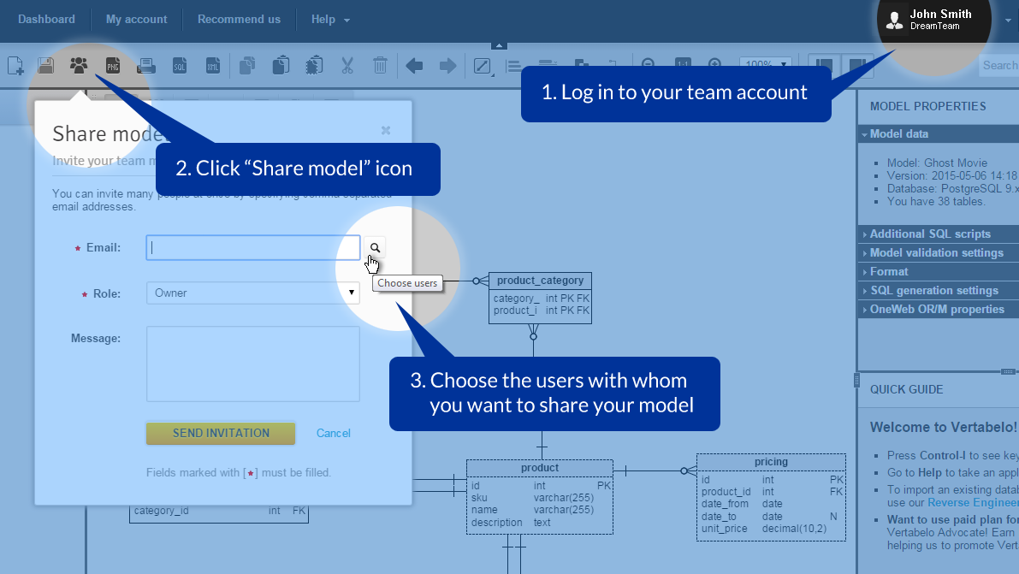Copy selection with the copy icon
This screenshot has width=1019, height=574.
247,66
